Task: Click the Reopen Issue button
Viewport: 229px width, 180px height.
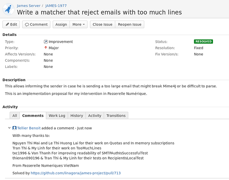Action: (129, 24)
